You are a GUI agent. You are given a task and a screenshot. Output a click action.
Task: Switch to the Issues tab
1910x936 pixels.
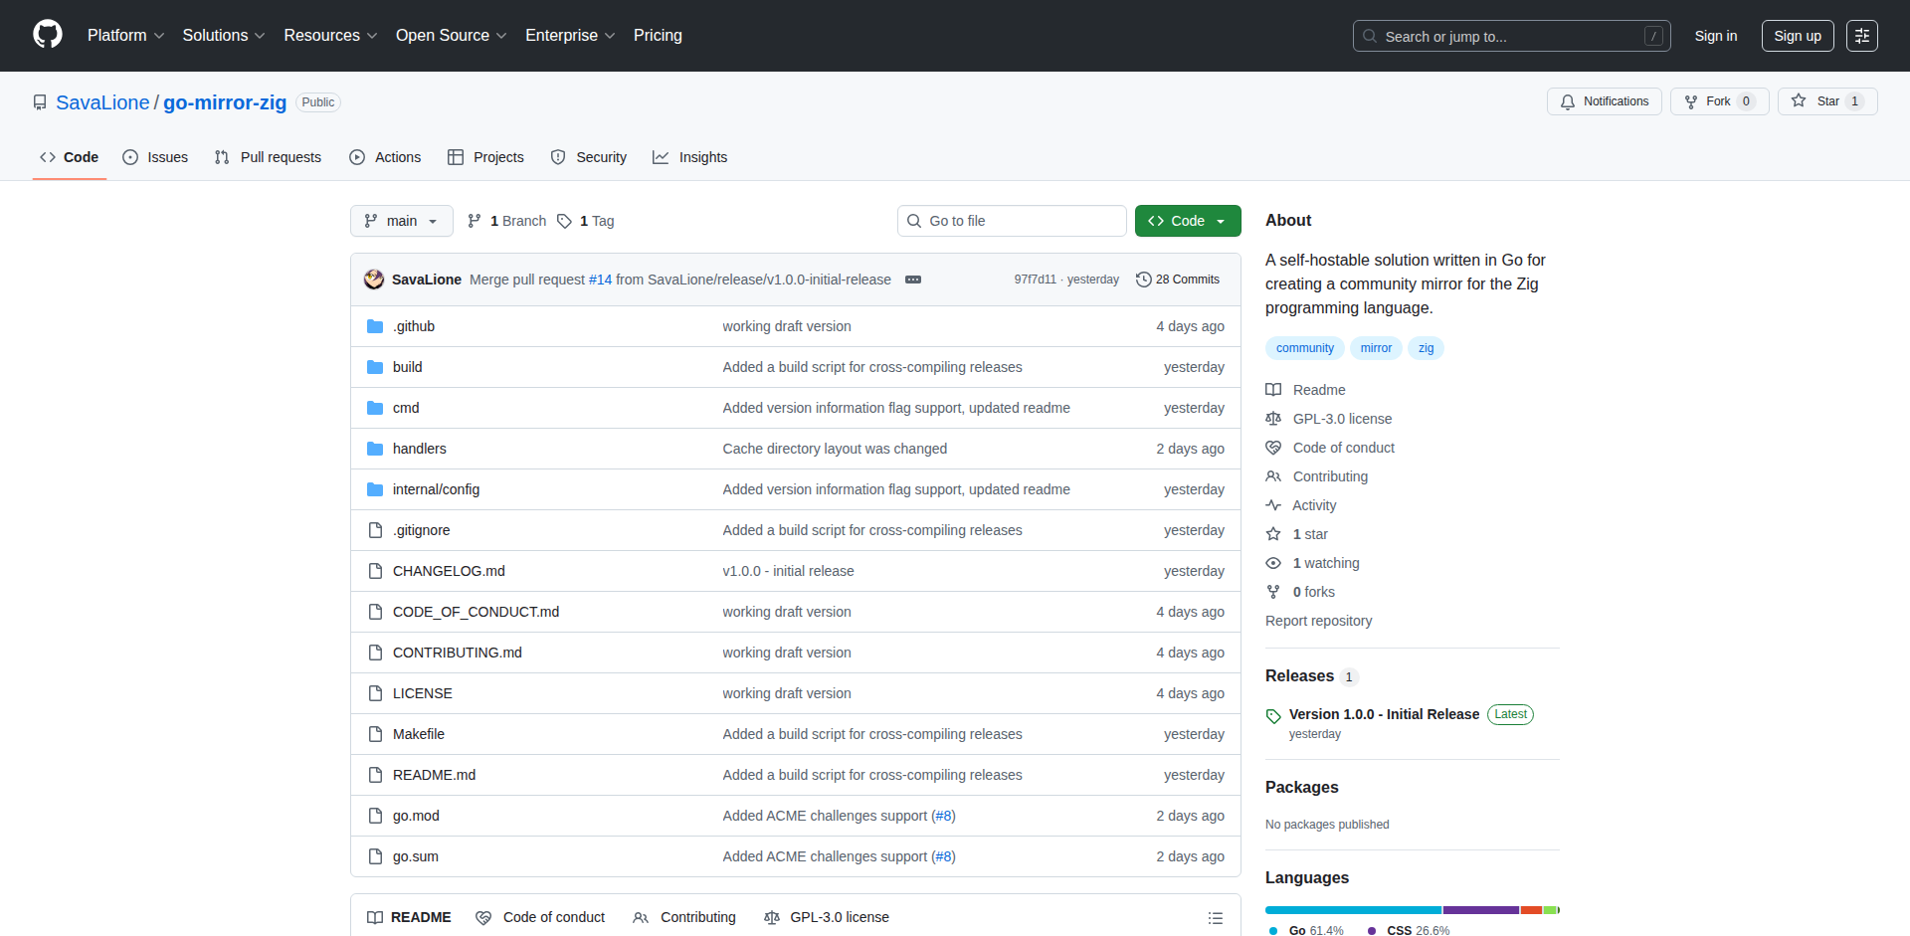(155, 157)
